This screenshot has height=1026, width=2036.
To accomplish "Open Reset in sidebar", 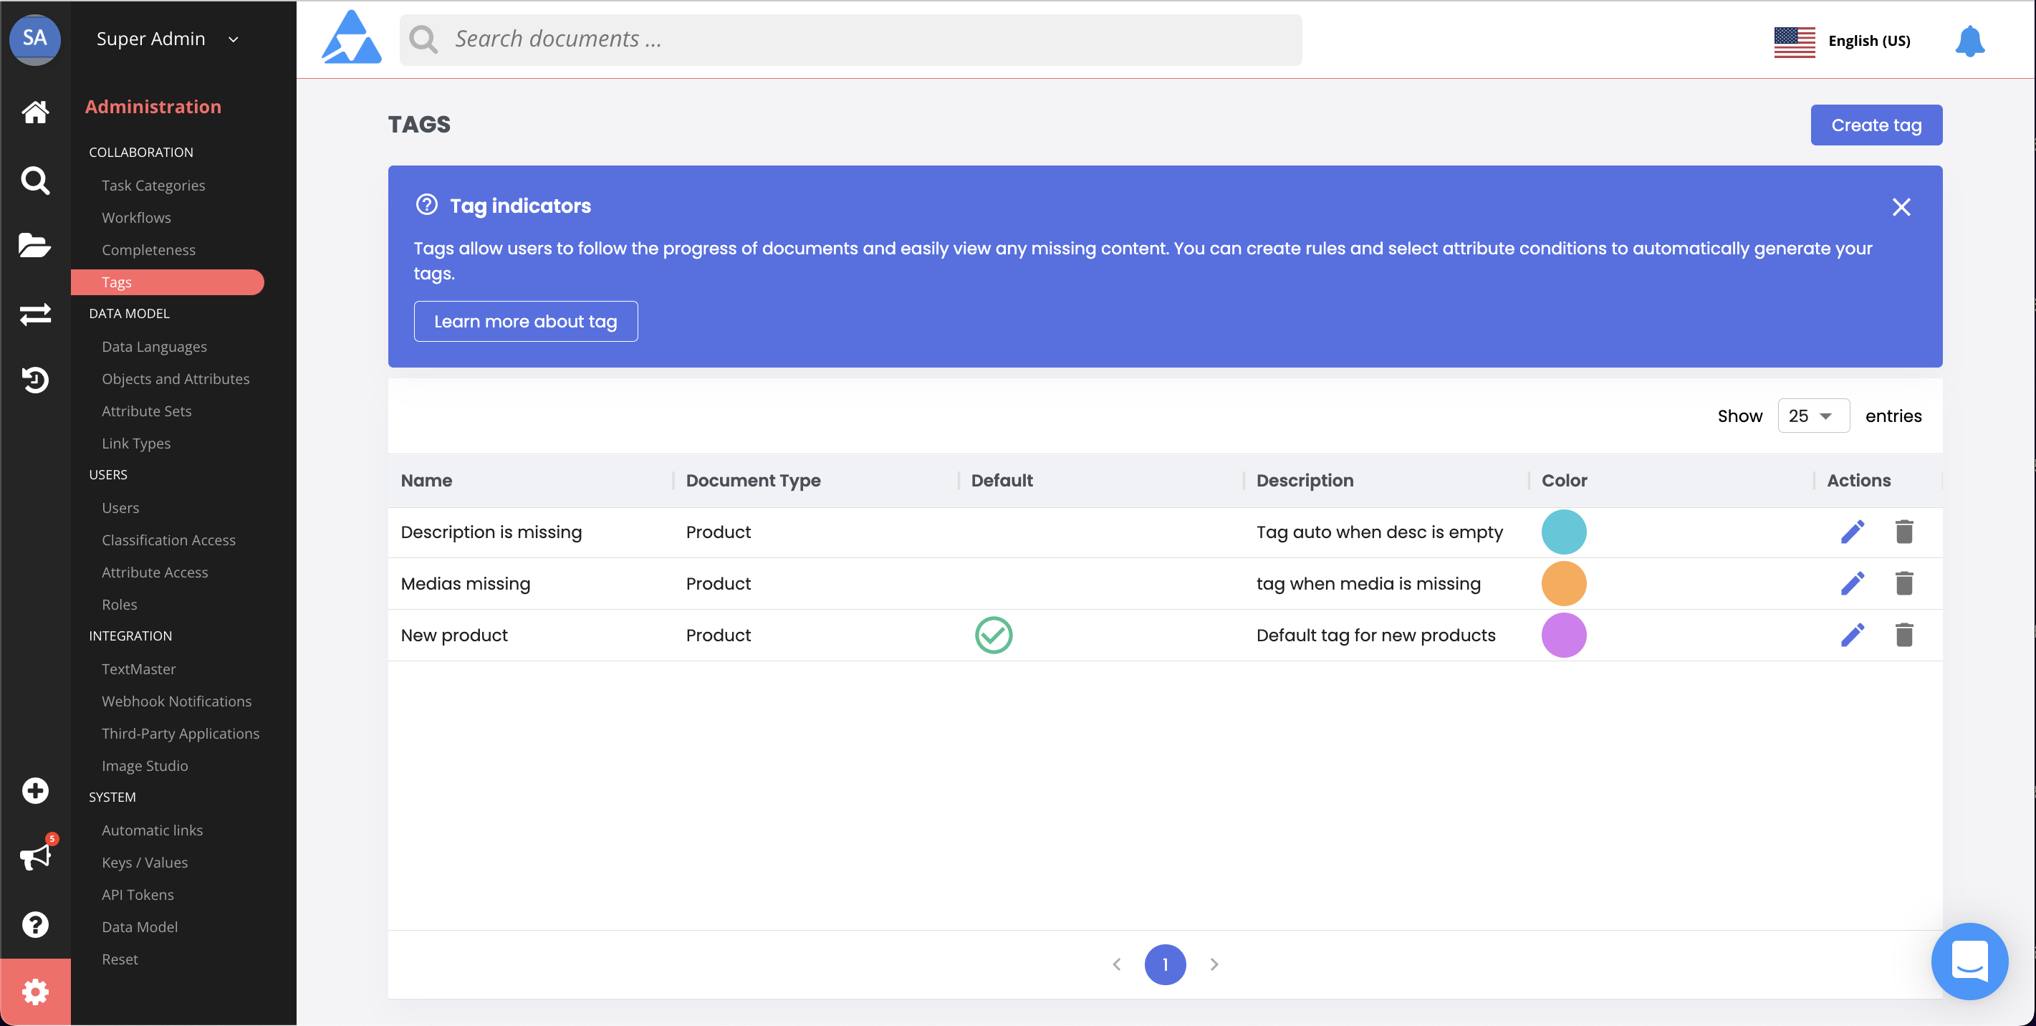I will coord(120,959).
